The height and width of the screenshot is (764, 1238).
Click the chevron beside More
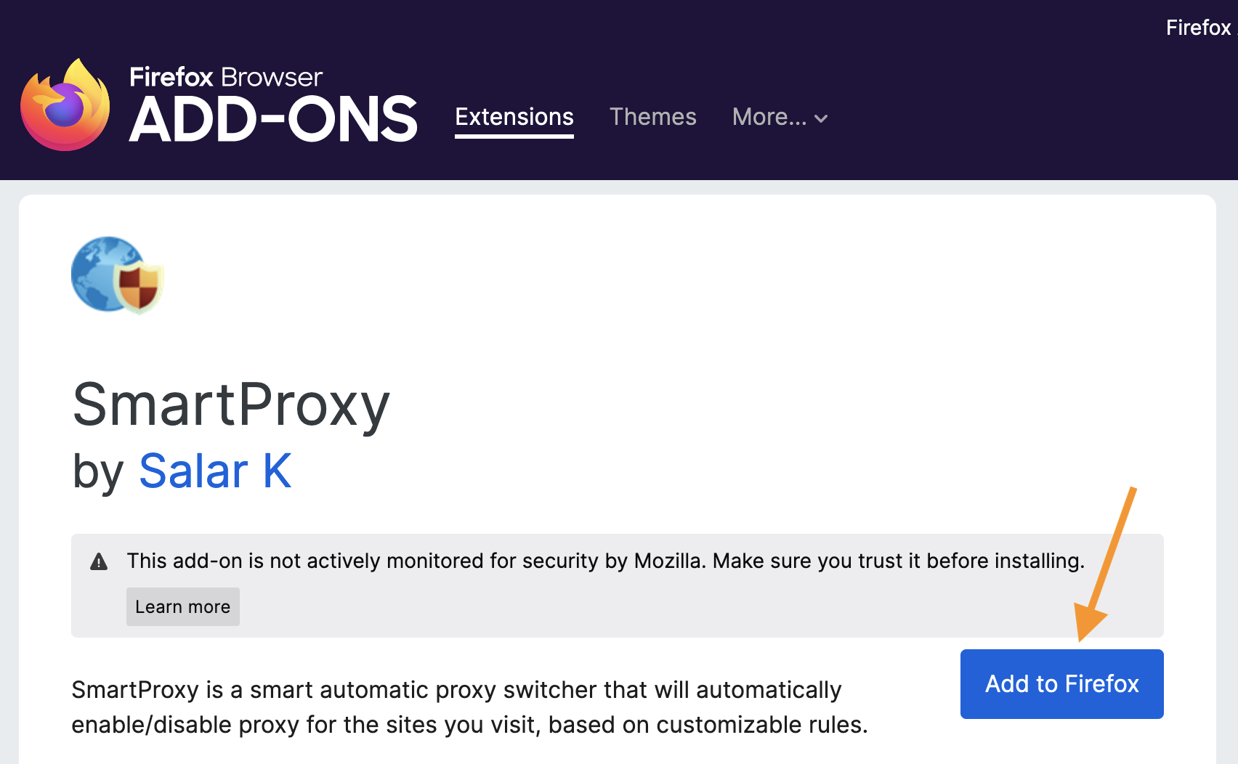(x=822, y=118)
